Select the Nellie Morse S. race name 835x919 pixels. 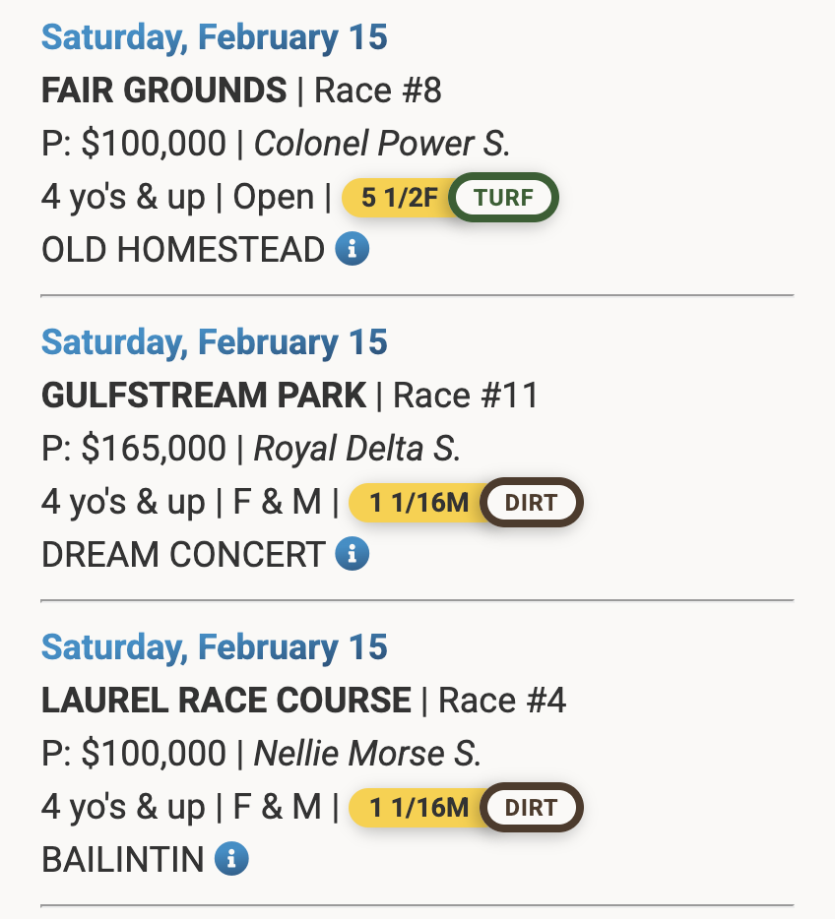coord(367,755)
